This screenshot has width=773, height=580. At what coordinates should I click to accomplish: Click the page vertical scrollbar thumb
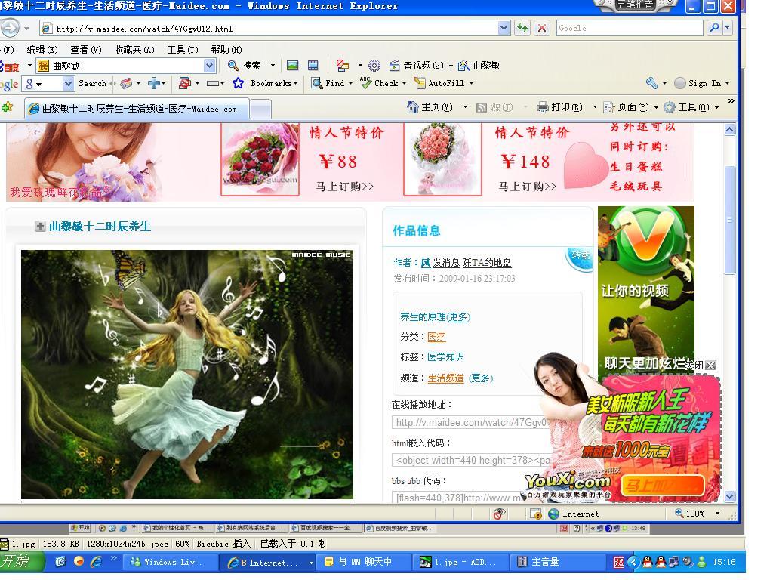coord(729,219)
